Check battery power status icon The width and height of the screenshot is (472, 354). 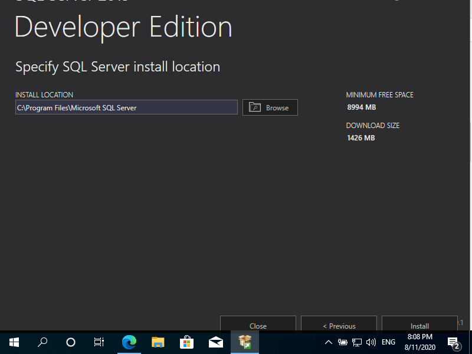click(x=343, y=342)
